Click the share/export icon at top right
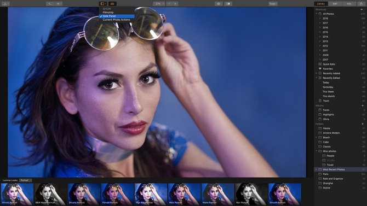Image resolution: width=367 pixels, height=206 pixels. pos(361,4)
